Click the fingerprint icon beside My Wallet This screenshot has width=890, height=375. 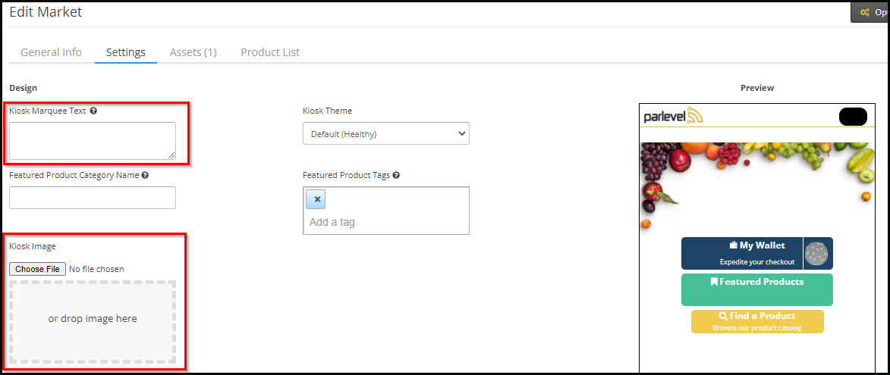coord(816,253)
